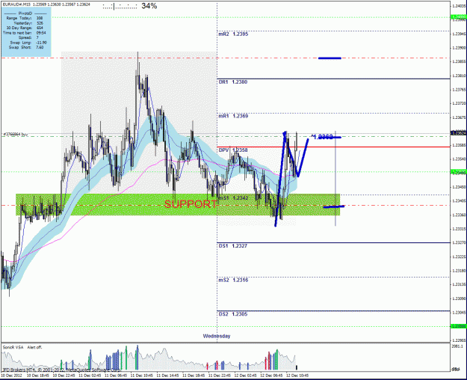The width and height of the screenshot is (467, 380).
Task: Click the 34% indicator reading
Action: (x=149, y=6)
